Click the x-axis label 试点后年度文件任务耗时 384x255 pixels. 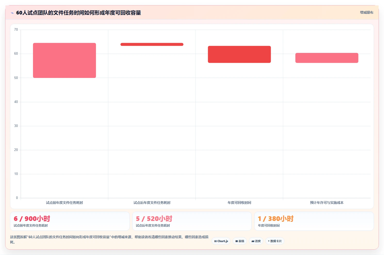click(x=152, y=203)
